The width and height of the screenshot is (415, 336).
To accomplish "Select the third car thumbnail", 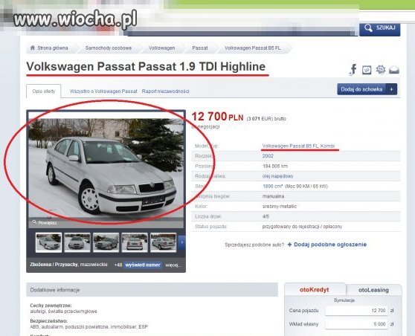I will [106, 242].
